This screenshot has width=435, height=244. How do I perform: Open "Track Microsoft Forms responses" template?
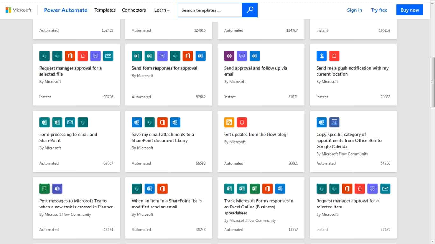259,207
